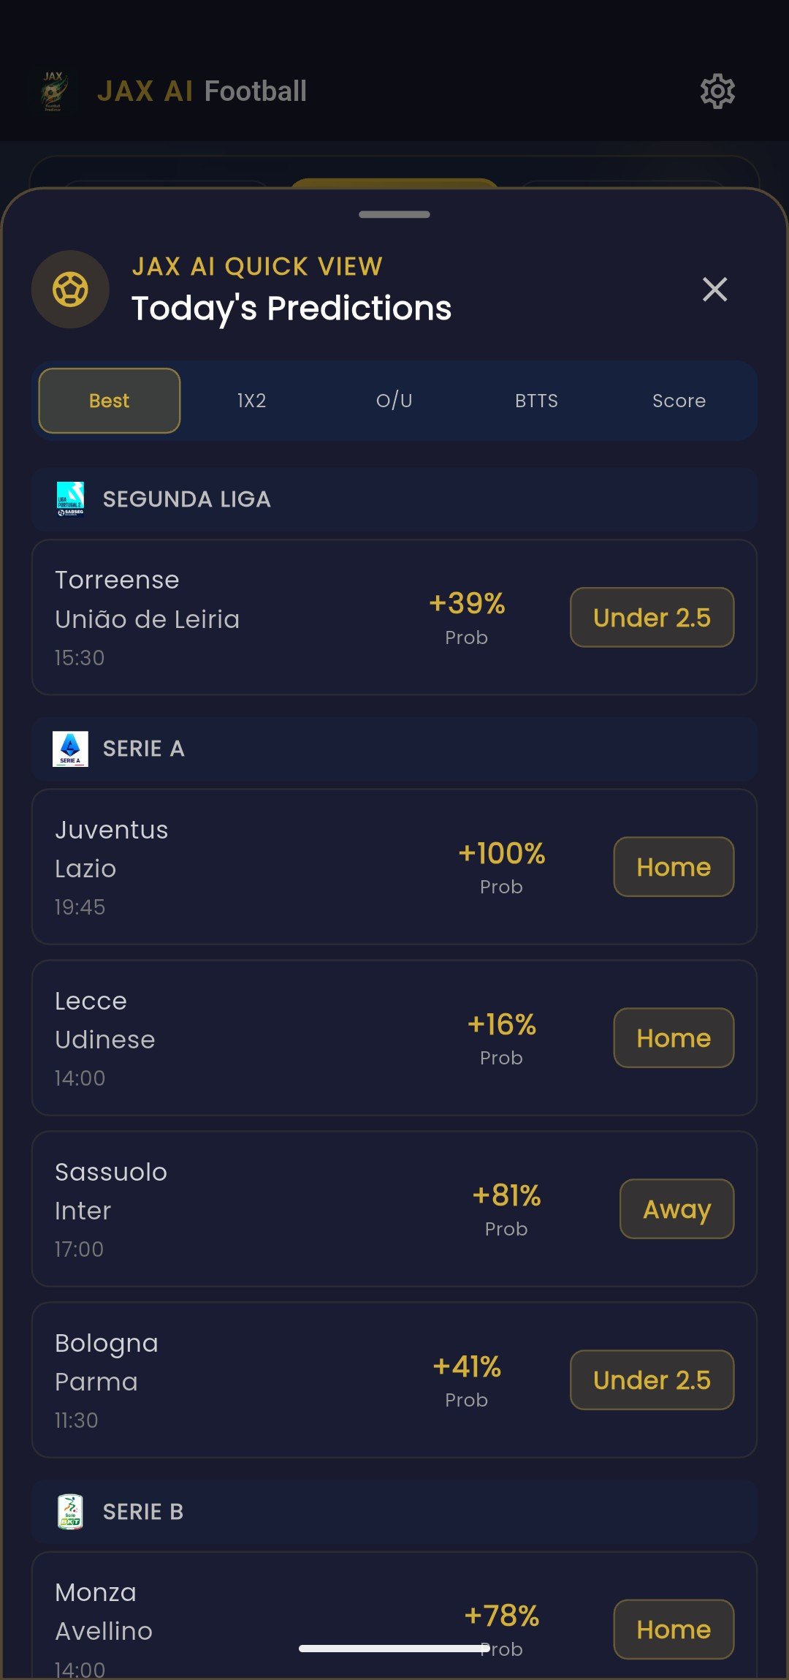Image resolution: width=789 pixels, height=1680 pixels.
Task: Tap the Serie B league logo
Action: 71,1512
